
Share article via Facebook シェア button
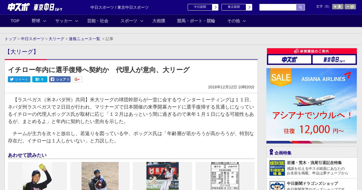pyautogui.click(x=60, y=79)
